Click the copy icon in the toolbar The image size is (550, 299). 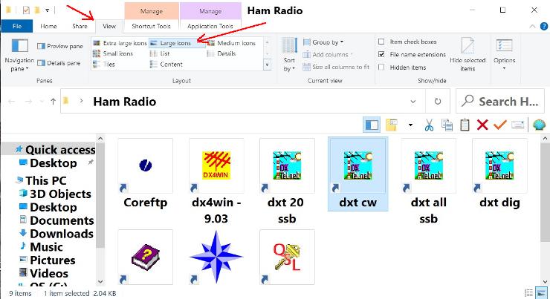pos(447,125)
